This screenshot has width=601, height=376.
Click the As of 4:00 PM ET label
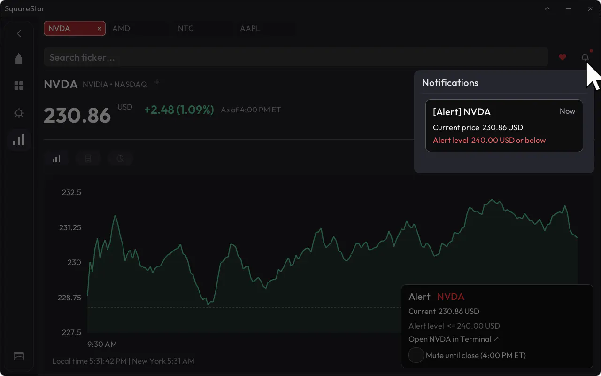[251, 110]
